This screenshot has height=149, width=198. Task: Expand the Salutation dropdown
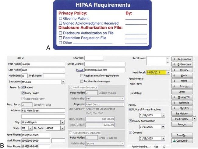click(63, 82)
